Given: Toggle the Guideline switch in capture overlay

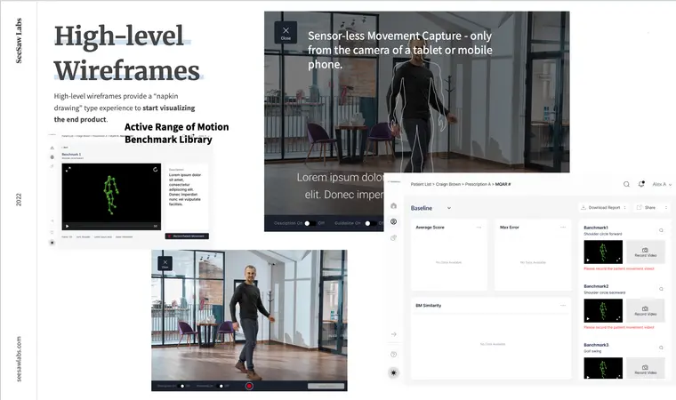Looking at the screenshot, I should [x=367, y=223].
